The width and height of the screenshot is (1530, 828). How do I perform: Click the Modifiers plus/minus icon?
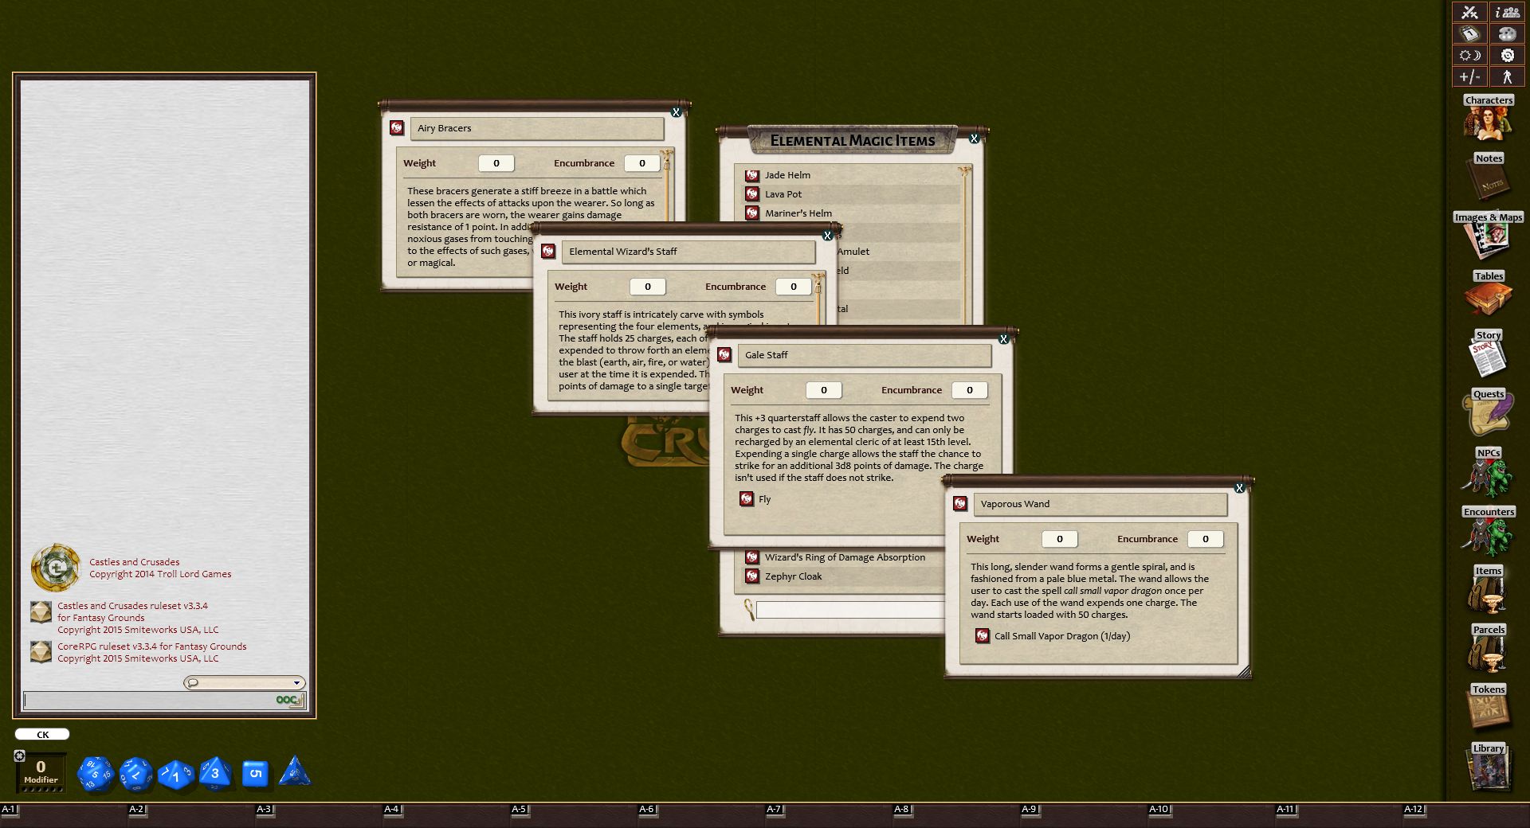pos(1469,76)
